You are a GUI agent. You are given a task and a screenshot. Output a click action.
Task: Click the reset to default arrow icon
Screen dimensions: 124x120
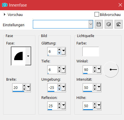pos(119,24)
